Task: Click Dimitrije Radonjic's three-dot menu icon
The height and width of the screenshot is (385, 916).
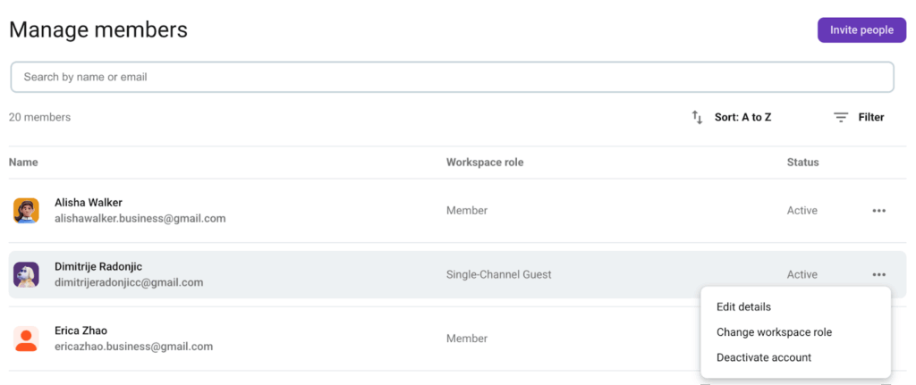Action: (878, 274)
